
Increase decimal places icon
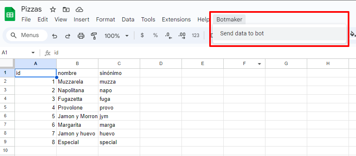tap(182, 36)
